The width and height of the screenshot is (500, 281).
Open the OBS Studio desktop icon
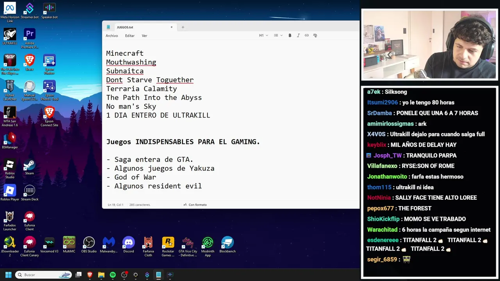(x=89, y=245)
